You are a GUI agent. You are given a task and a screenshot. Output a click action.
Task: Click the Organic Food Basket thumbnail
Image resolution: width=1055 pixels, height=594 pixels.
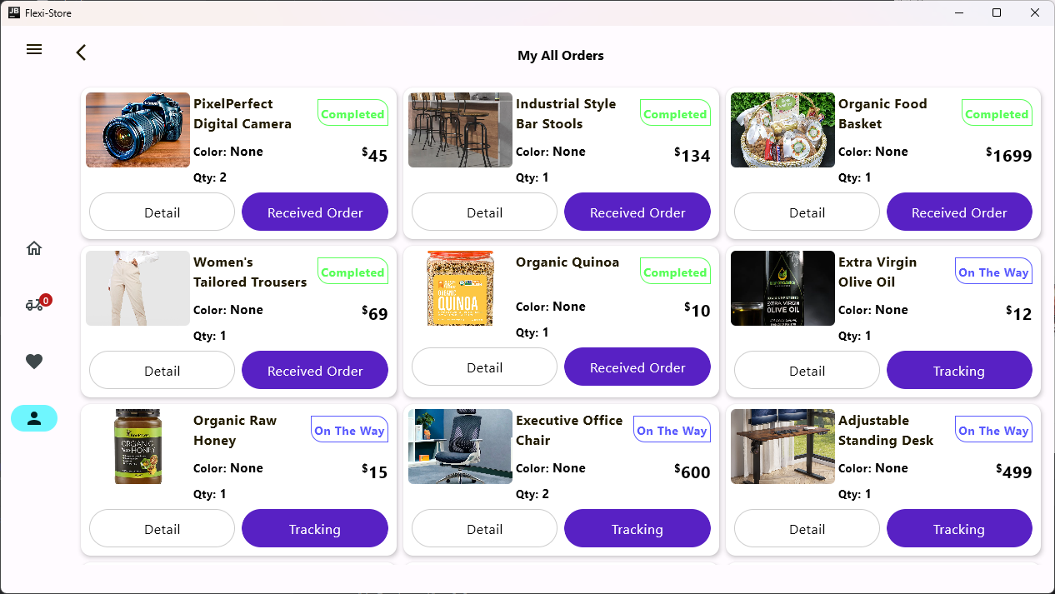point(782,130)
